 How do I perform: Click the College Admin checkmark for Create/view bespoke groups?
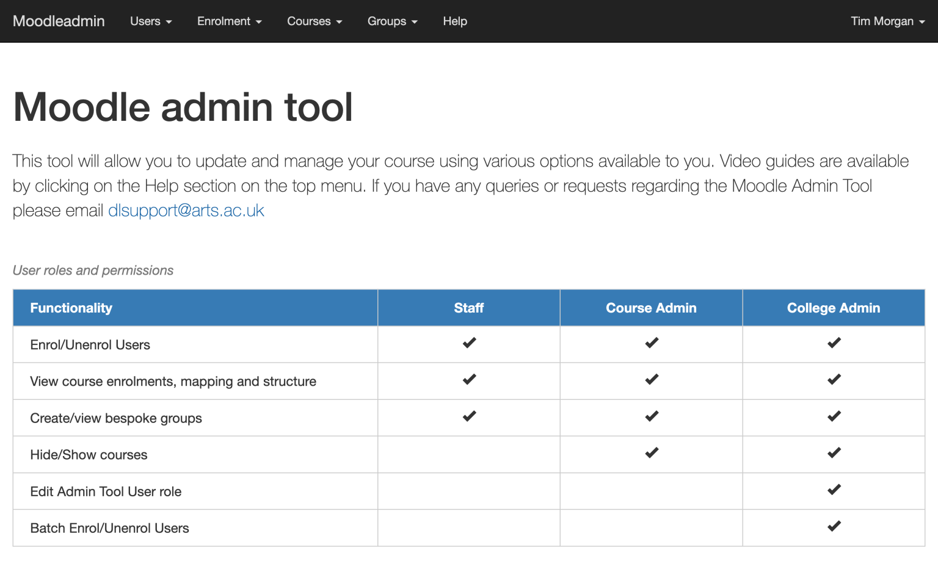[x=833, y=417]
